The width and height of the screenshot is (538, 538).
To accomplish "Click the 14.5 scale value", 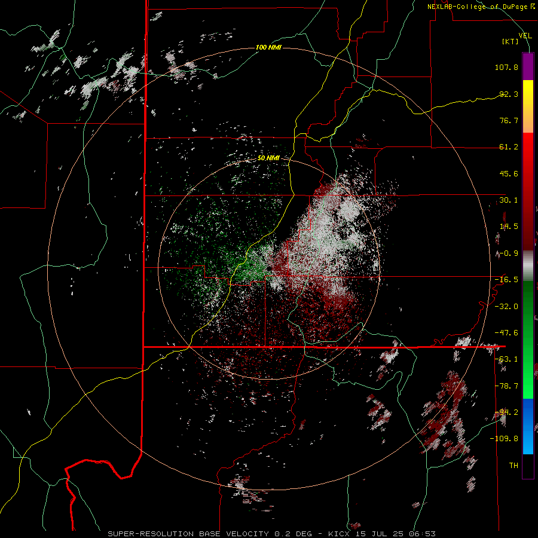I will tap(509, 227).
